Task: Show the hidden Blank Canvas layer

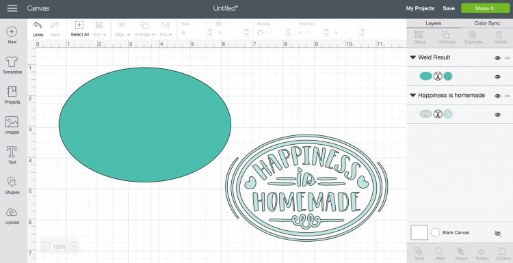Action: pyautogui.click(x=498, y=233)
